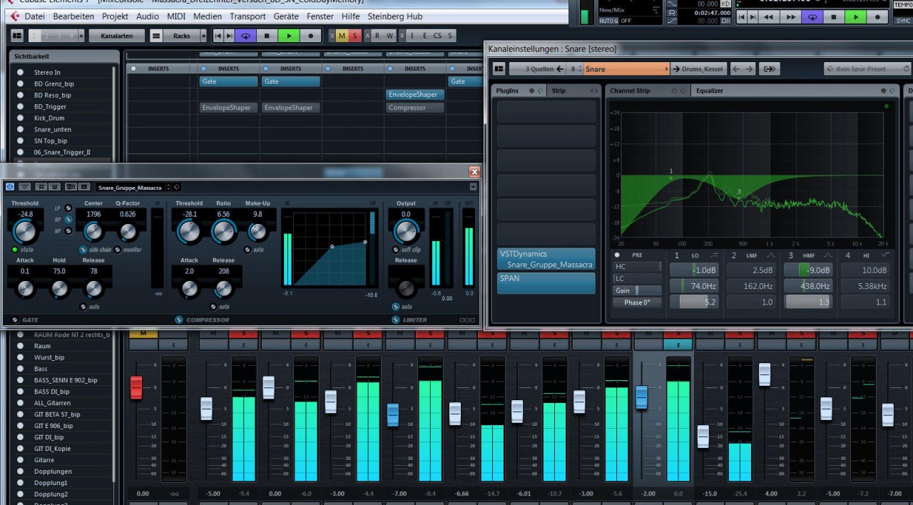
Task: Open the 3 Quellen input routing
Action: click(539, 68)
